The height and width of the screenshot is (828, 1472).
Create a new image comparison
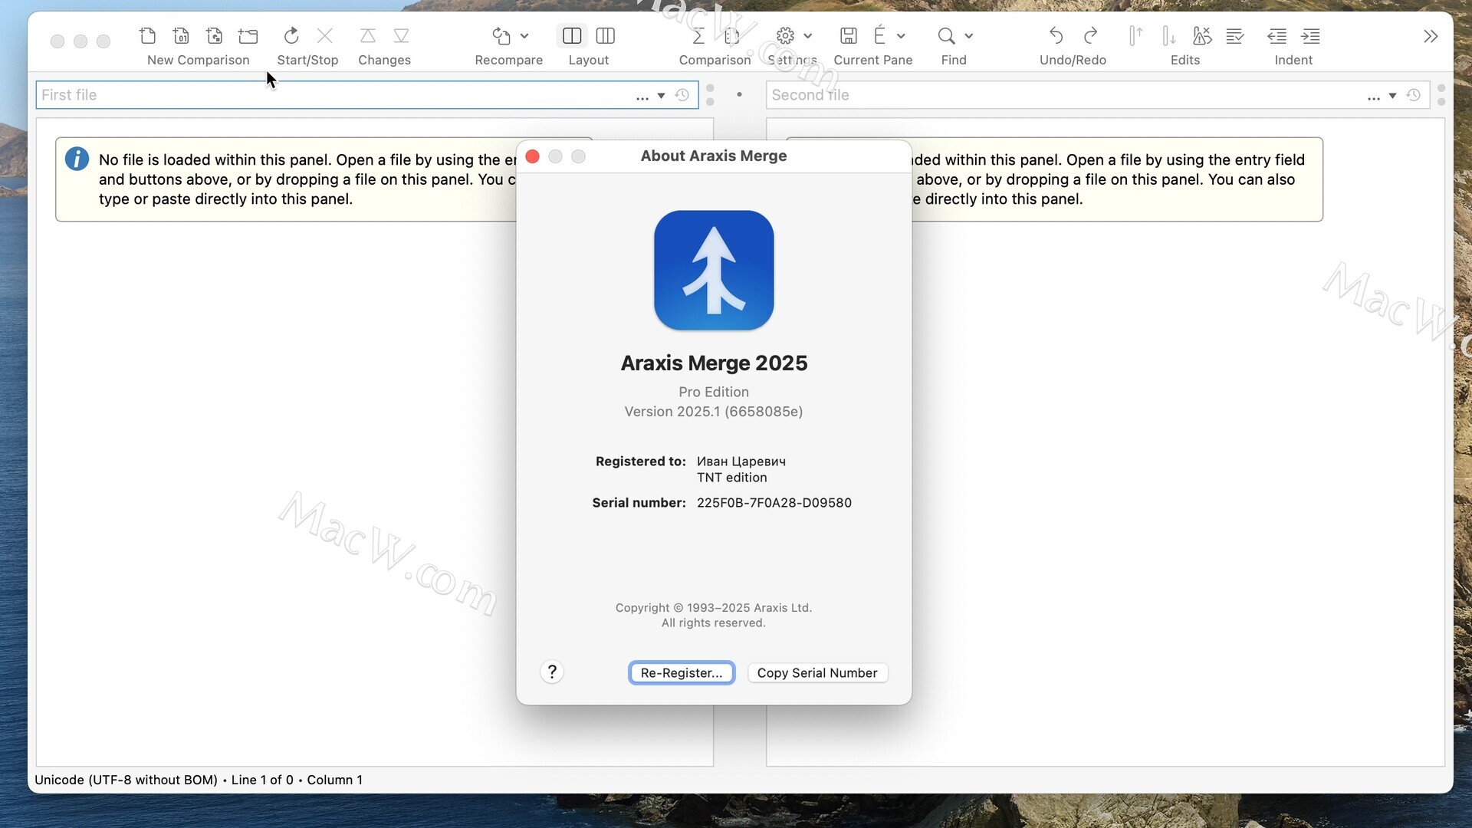(215, 35)
